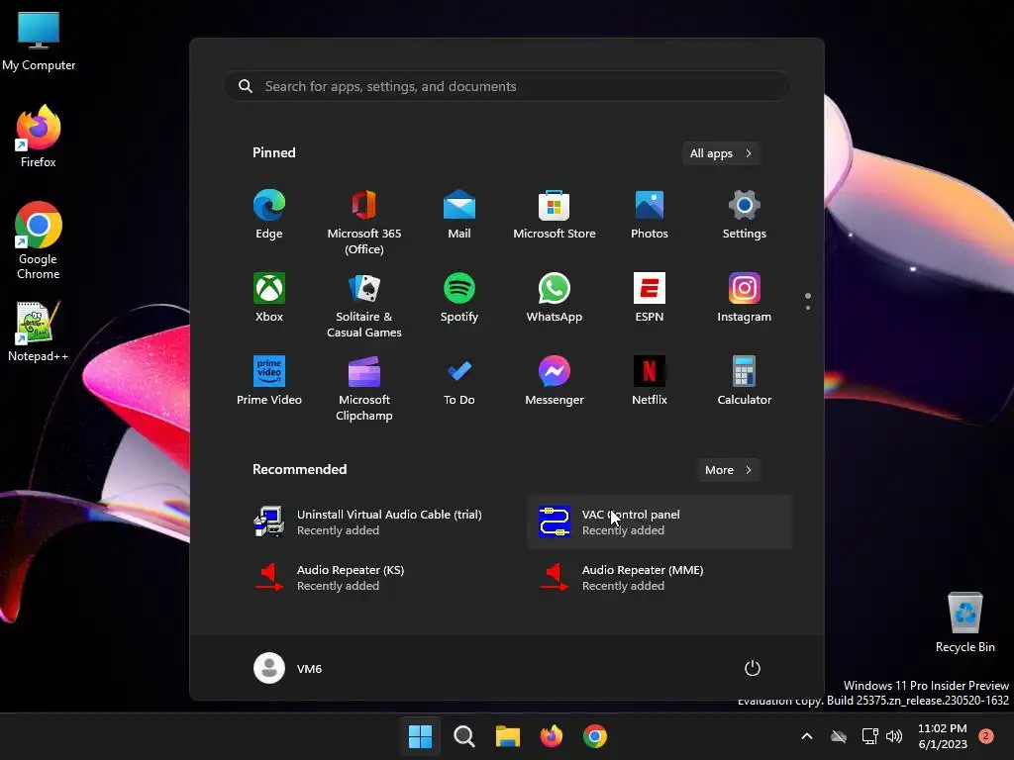Open the ESPN app
The width and height of the screenshot is (1014, 760).
(x=650, y=297)
